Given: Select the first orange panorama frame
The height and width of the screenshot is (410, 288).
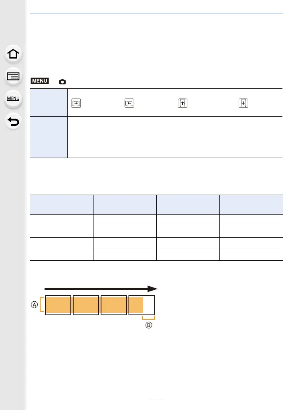Looking at the screenshot, I should point(58,305).
